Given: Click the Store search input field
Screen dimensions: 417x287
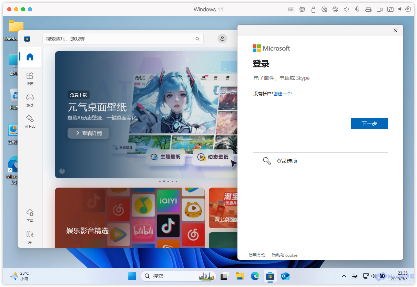Looking at the screenshot, I should (x=123, y=39).
